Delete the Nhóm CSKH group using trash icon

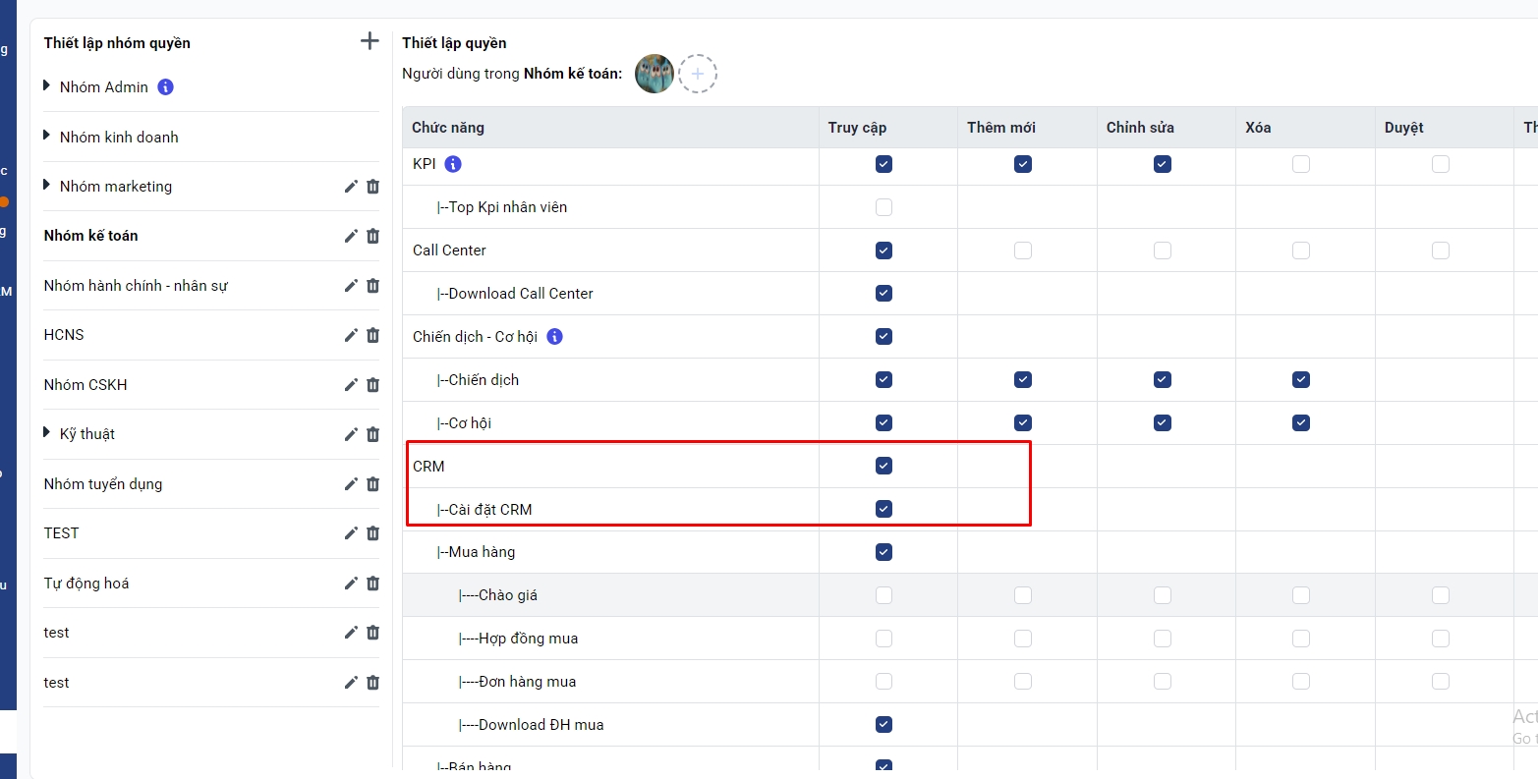click(x=373, y=385)
